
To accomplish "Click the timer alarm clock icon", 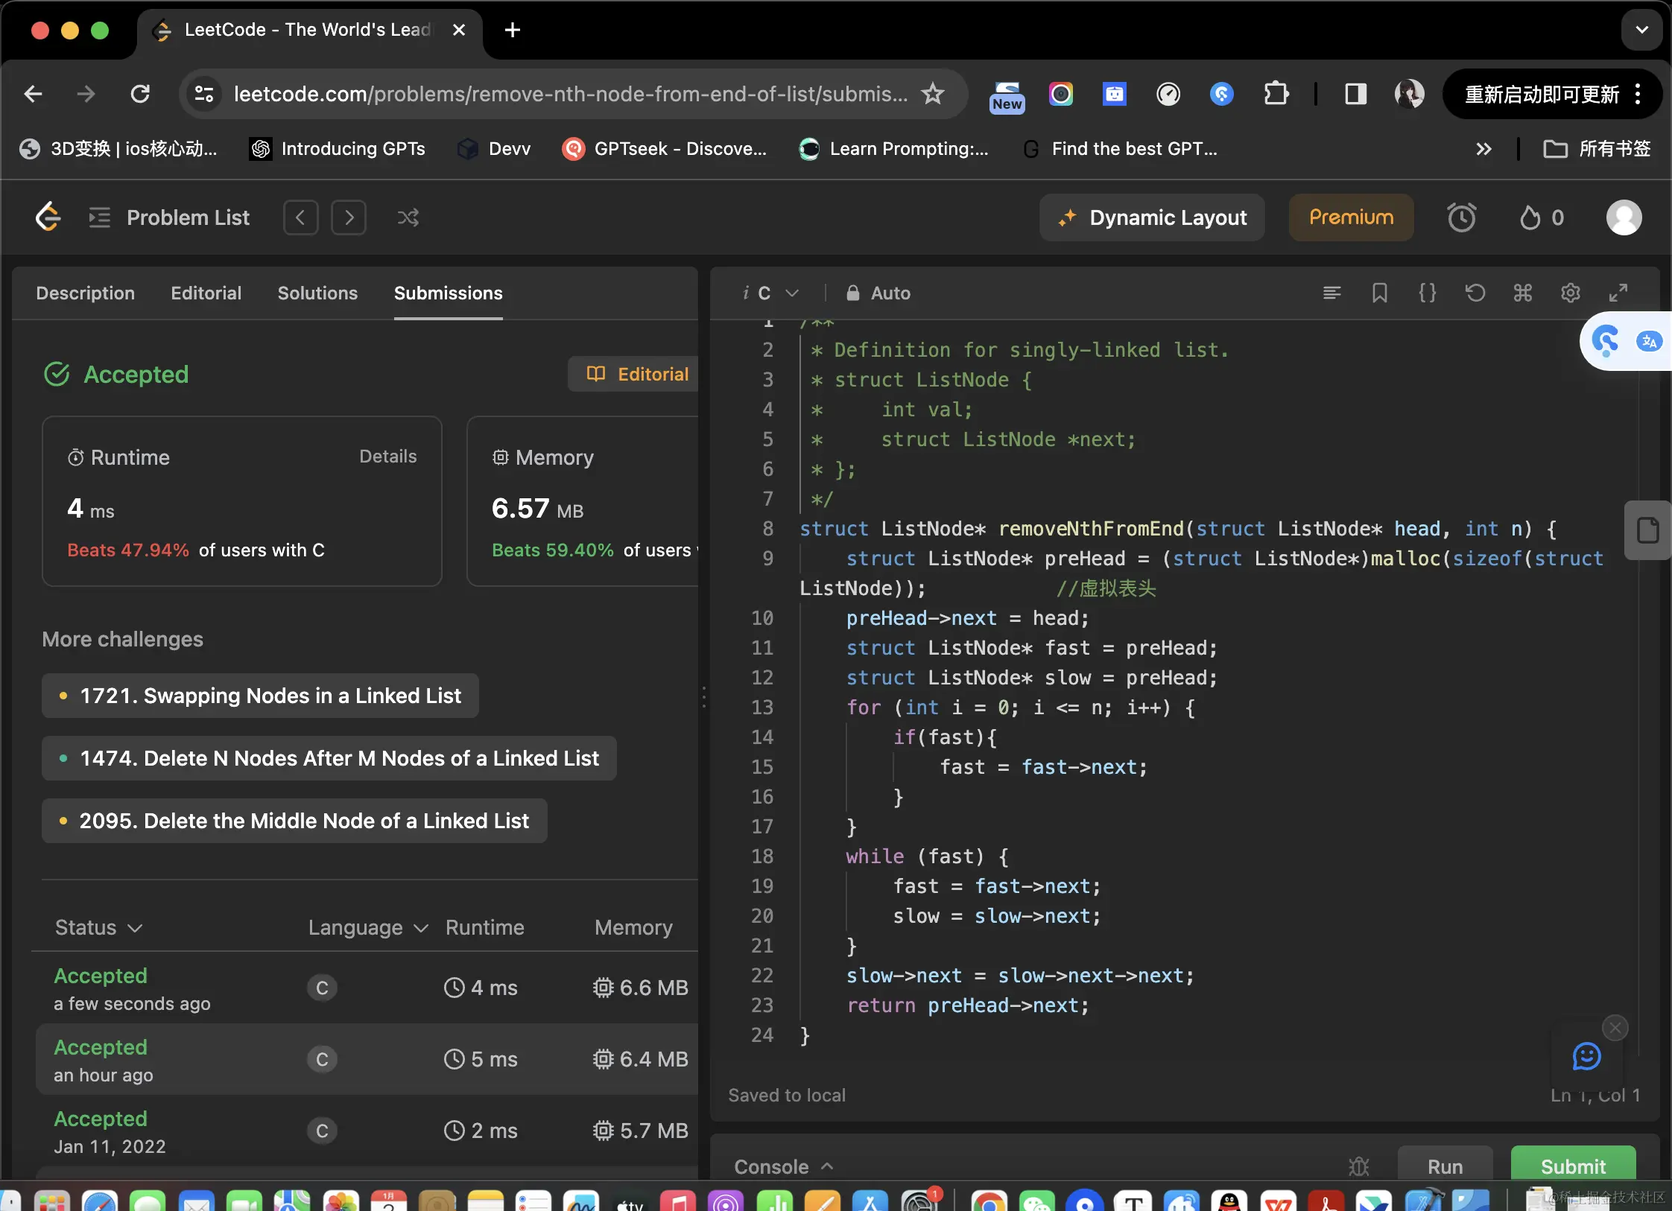I will coord(1461,217).
